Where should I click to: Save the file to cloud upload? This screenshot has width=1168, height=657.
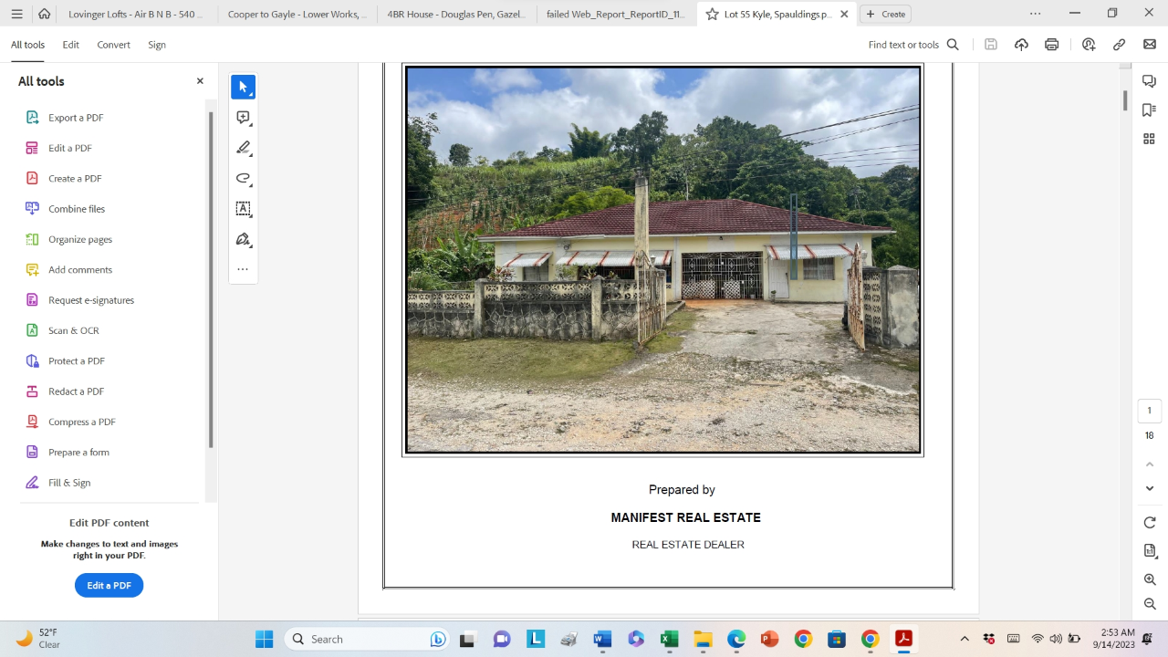[x=1021, y=45]
